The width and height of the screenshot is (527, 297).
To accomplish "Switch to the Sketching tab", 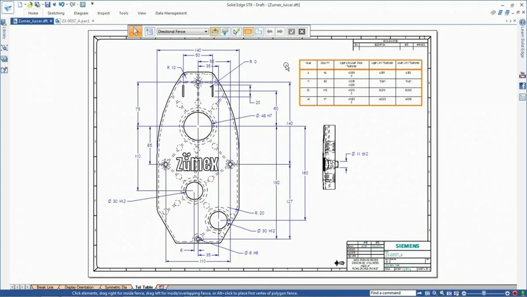I will click(56, 13).
